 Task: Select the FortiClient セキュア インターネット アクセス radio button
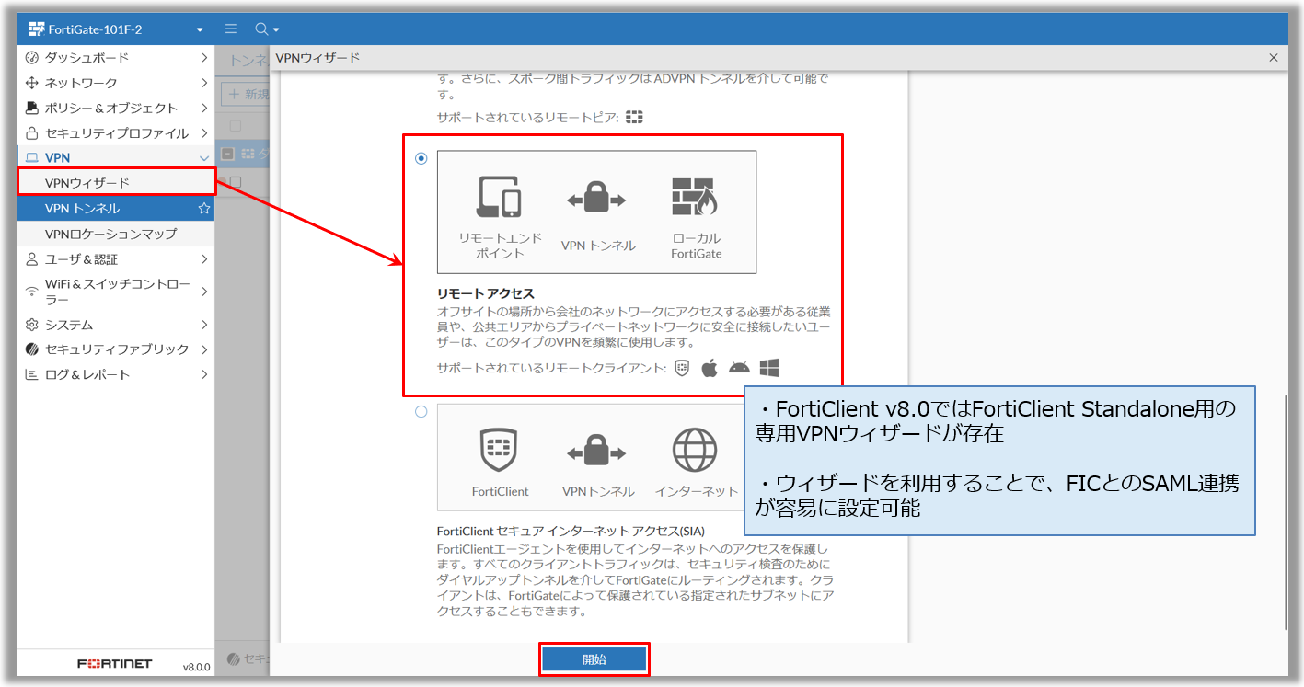click(421, 412)
